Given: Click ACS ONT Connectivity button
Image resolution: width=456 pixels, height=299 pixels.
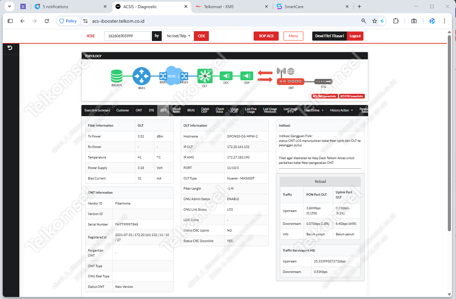Looking at the screenshot, I should (325, 96).
